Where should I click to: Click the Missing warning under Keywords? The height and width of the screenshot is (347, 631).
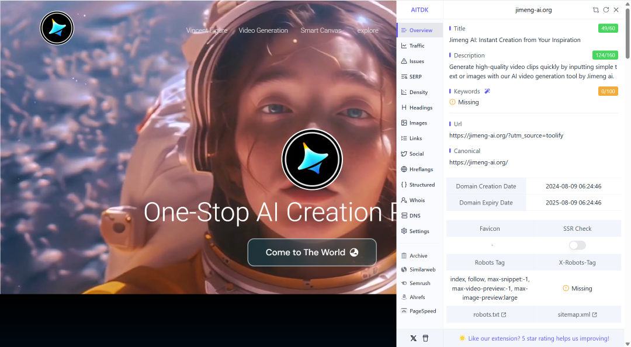[464, 102]
